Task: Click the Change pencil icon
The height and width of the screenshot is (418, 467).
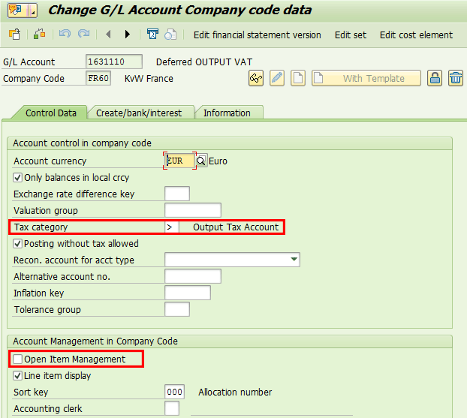Action: coord(277,78)
